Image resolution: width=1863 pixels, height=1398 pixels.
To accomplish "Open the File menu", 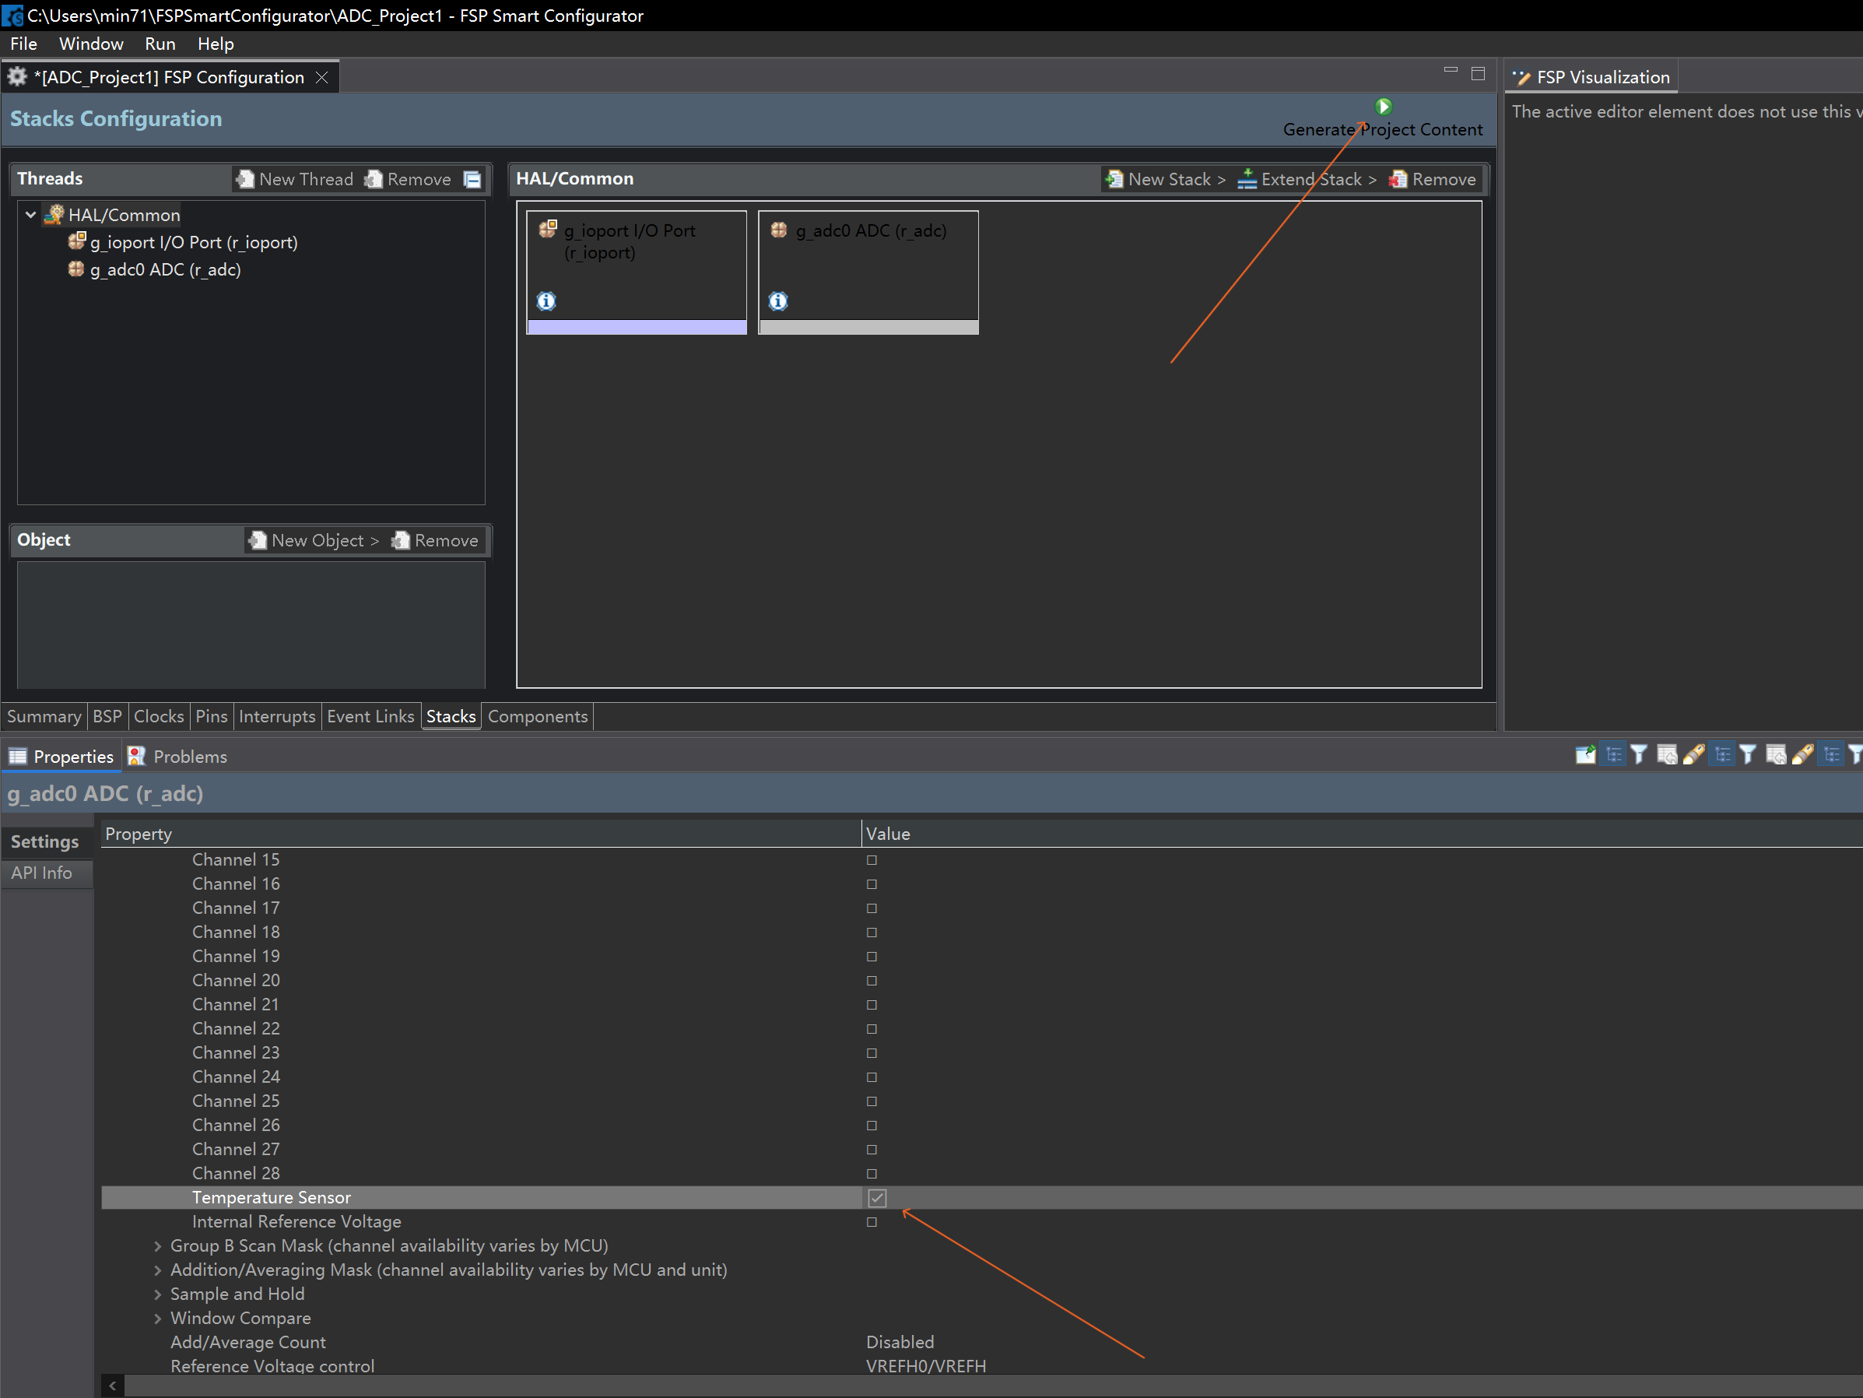I will pyautogui.click(x=23, y=44).
